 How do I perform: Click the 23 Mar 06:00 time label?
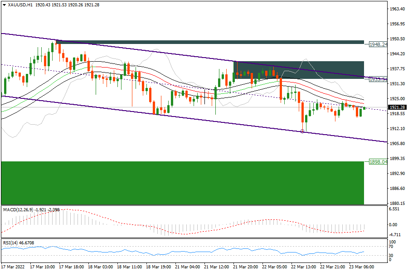coord(362,267)
